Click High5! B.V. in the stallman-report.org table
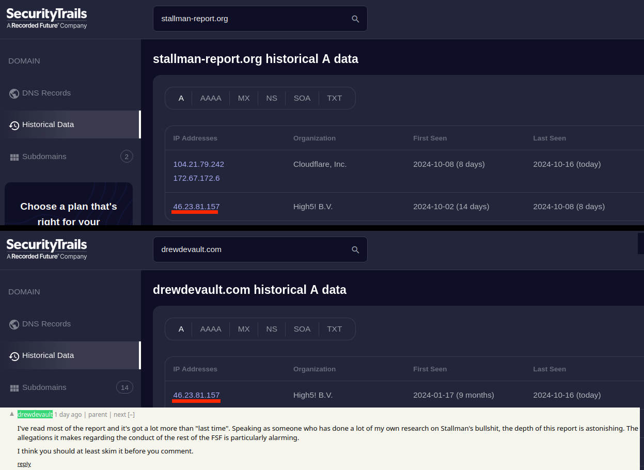This screenshot has width=644, height=470. [x=313, y=207]
